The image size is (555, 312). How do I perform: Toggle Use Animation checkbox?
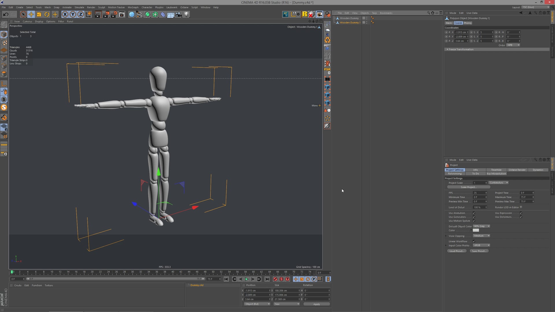click(474, 213)
